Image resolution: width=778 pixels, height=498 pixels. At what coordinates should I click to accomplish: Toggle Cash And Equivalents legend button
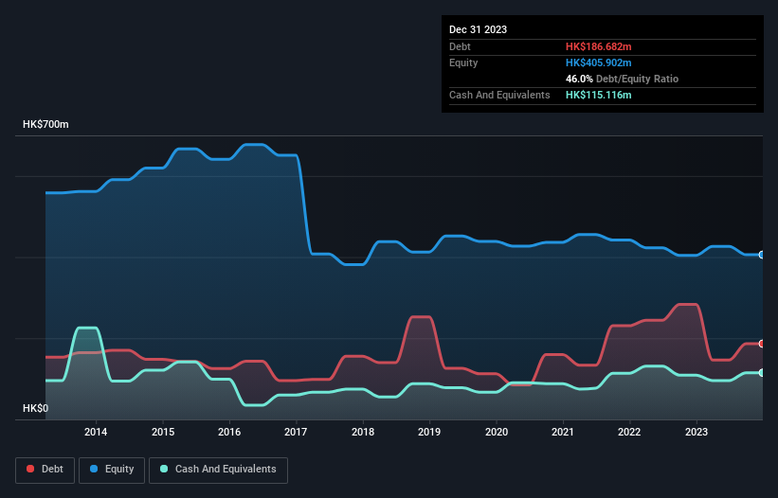point(218,470)
